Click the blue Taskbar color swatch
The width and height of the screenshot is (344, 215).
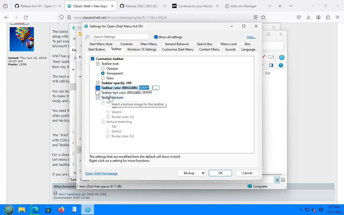[98, 88]
